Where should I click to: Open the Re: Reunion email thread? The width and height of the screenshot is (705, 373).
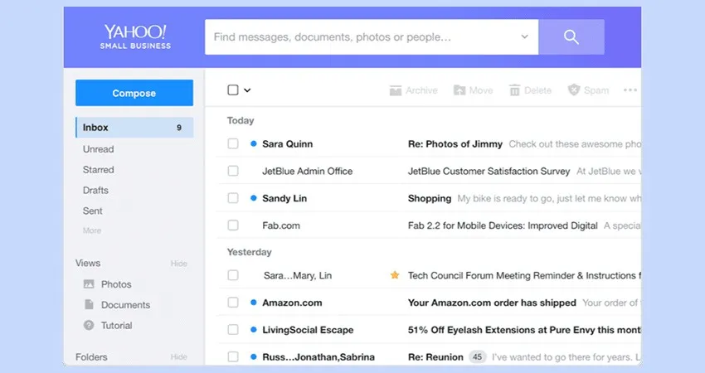tap(435, 357)
